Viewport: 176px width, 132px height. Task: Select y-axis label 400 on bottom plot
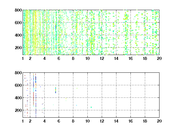(18, 98)
